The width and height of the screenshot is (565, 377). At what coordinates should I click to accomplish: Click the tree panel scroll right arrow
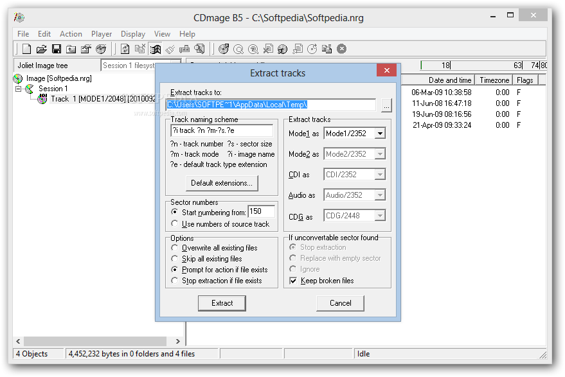pos(177,341)
